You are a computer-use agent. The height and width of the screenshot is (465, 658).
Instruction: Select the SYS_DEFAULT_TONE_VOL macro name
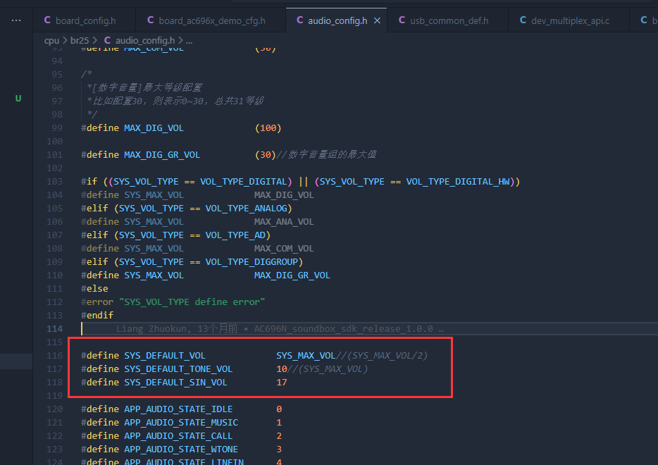coord(178,369)
